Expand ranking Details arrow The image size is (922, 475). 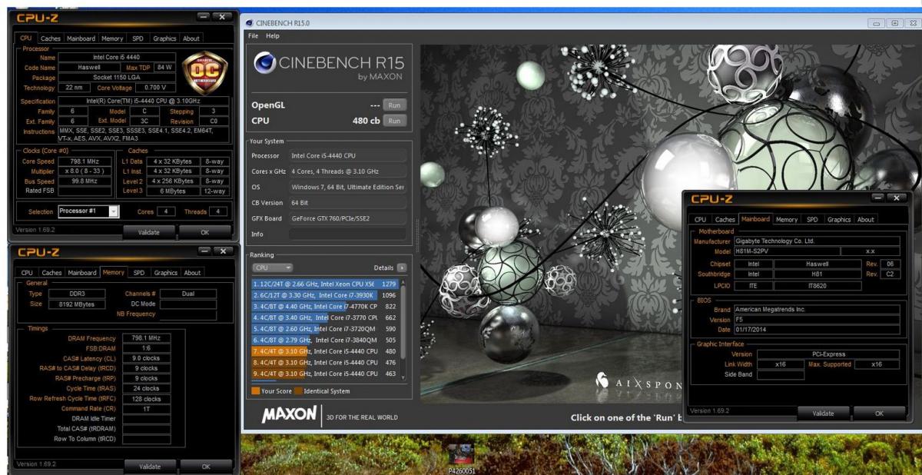401,267
